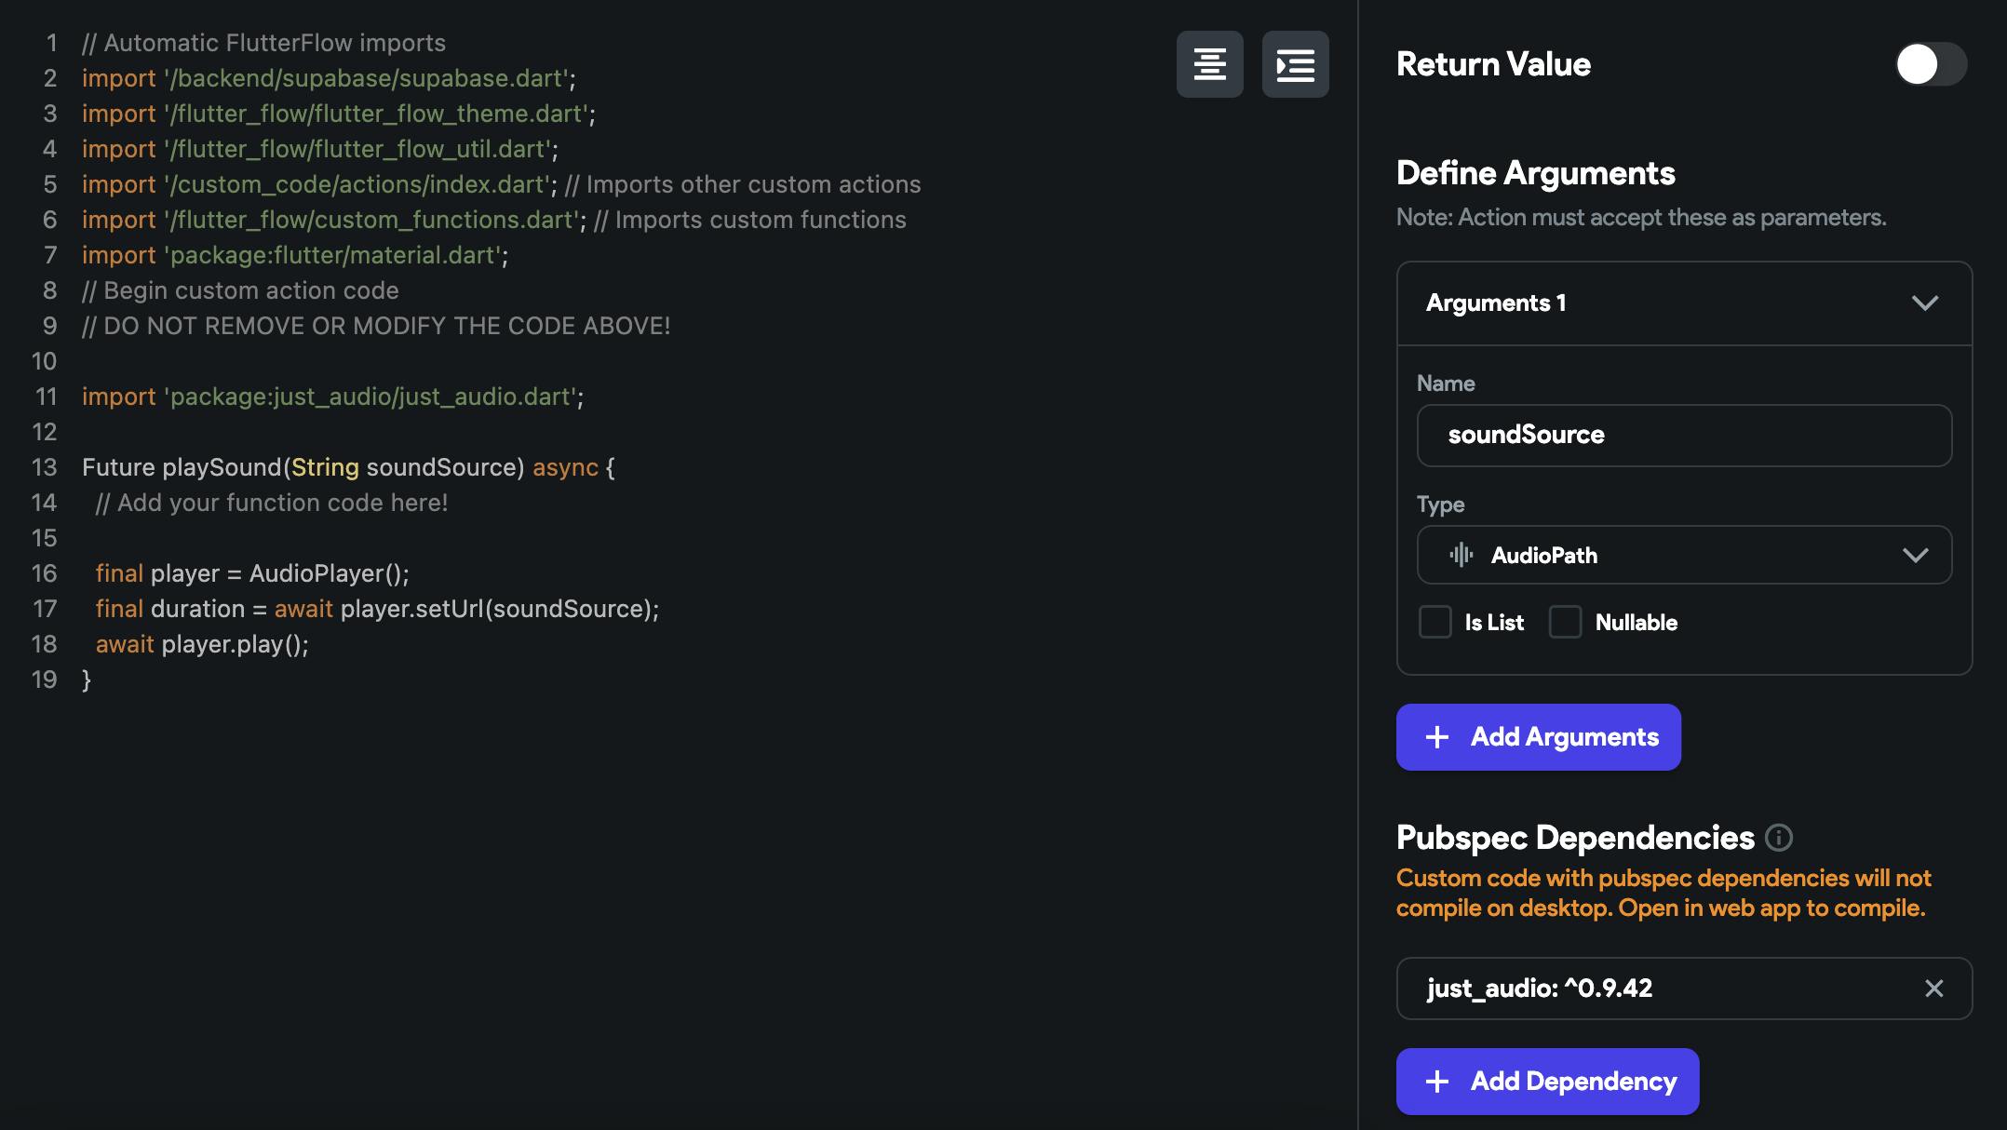Check the Is List checkbox
This screenshot has height=1130, width=2007.
[x=1435, y=622]
